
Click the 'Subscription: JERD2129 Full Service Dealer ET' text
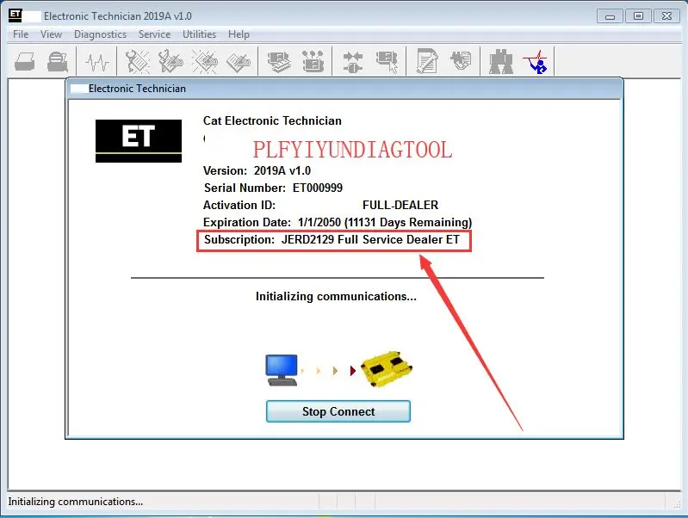(332, 239)
